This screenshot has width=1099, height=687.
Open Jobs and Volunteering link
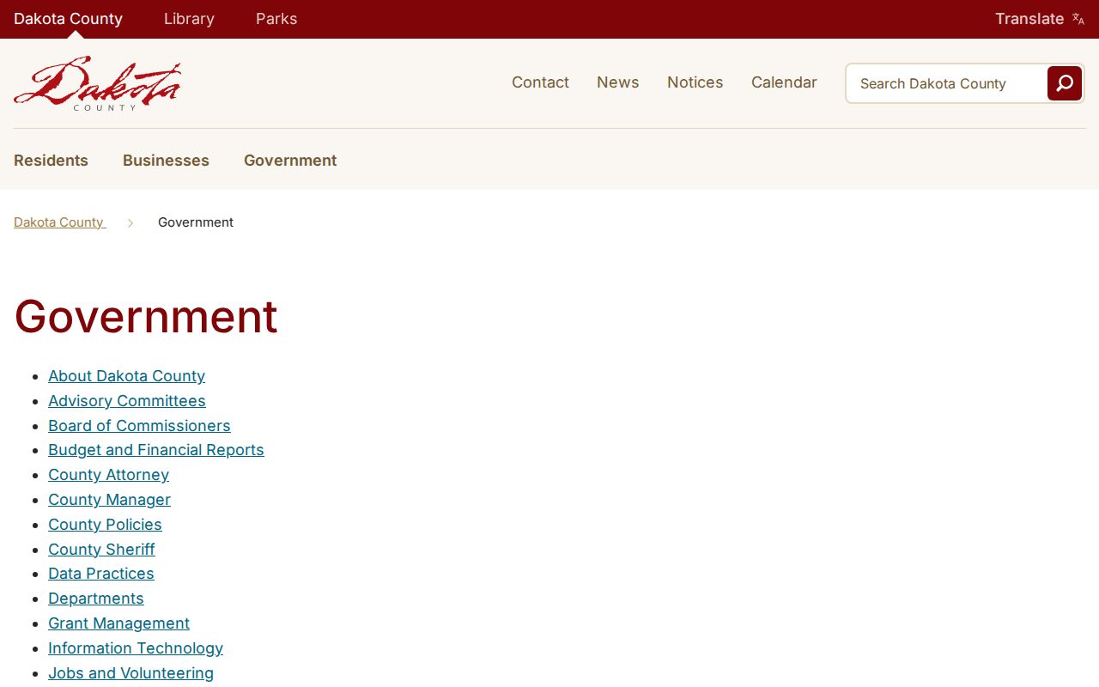pyautogui.click(x=131, y=673)
